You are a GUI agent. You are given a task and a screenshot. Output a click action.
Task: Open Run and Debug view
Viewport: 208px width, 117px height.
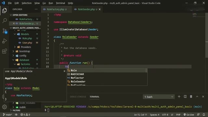[4, 41]
